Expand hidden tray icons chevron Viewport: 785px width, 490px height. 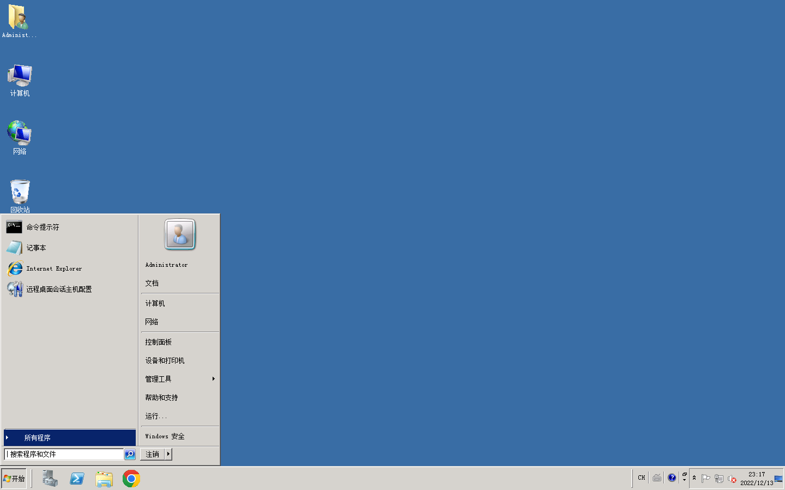[693, 477]
